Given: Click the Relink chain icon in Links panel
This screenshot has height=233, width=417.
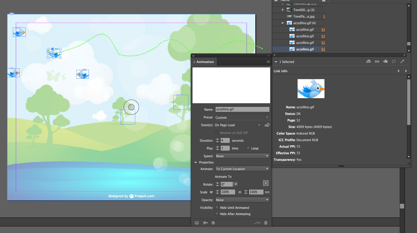Looking at the screenshot, I should coord(377,61).
